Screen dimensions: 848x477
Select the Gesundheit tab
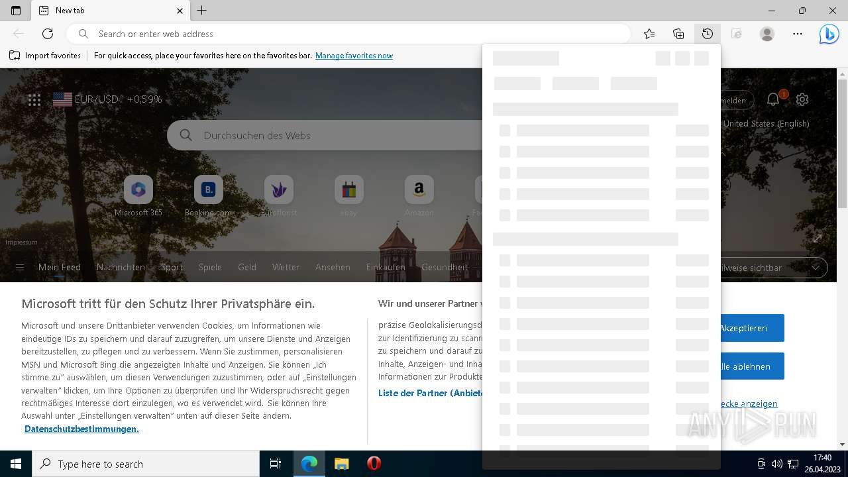point(445,268)
